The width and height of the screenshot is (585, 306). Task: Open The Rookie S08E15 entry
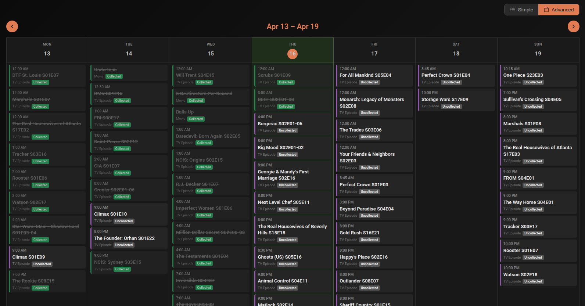point(47,281)
